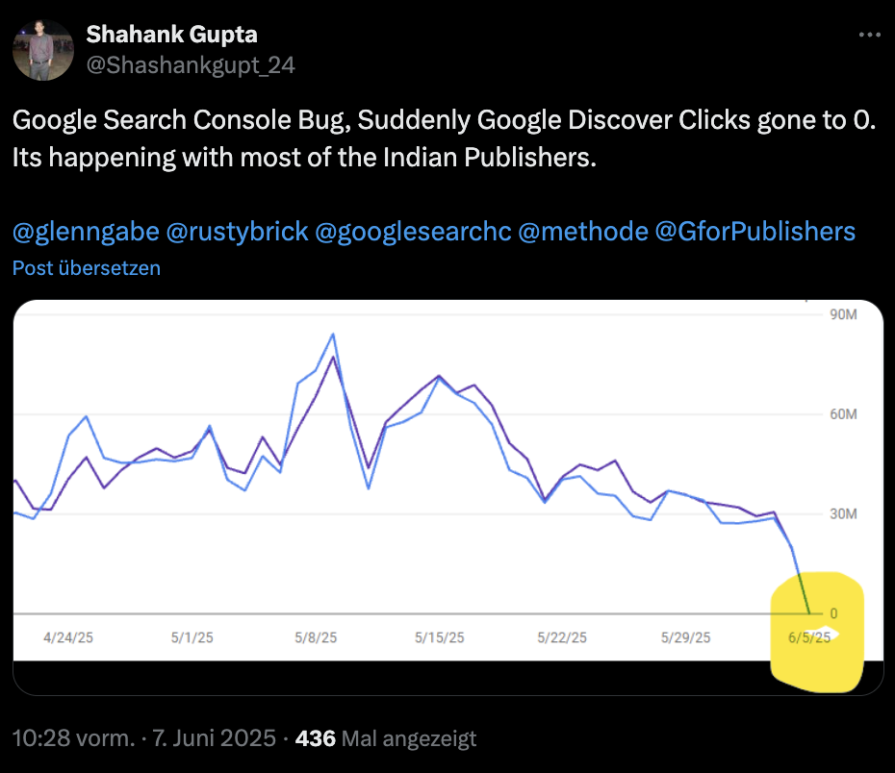Click the 5/29/25 date label on chart
This screenshot has height=773, width=895.
click(x=686, y=637)
